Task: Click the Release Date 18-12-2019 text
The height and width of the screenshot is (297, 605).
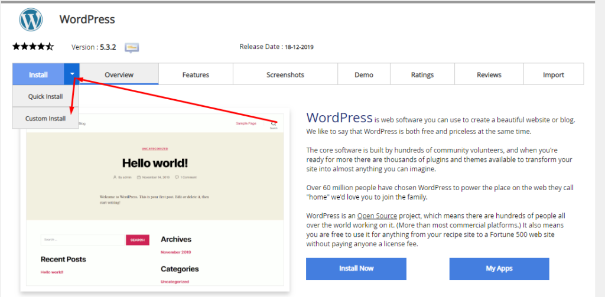Action: [277, 47]
